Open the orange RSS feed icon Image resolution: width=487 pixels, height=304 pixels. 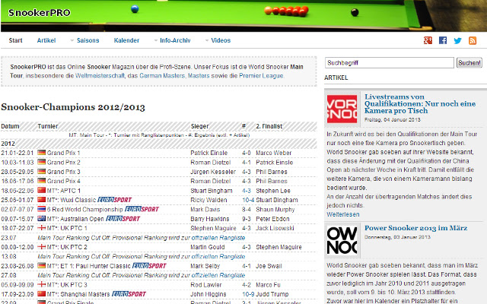(x=473, y=40)
